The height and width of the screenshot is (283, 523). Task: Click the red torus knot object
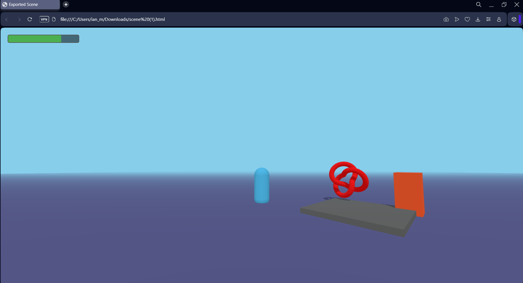[x=349, y=180]
